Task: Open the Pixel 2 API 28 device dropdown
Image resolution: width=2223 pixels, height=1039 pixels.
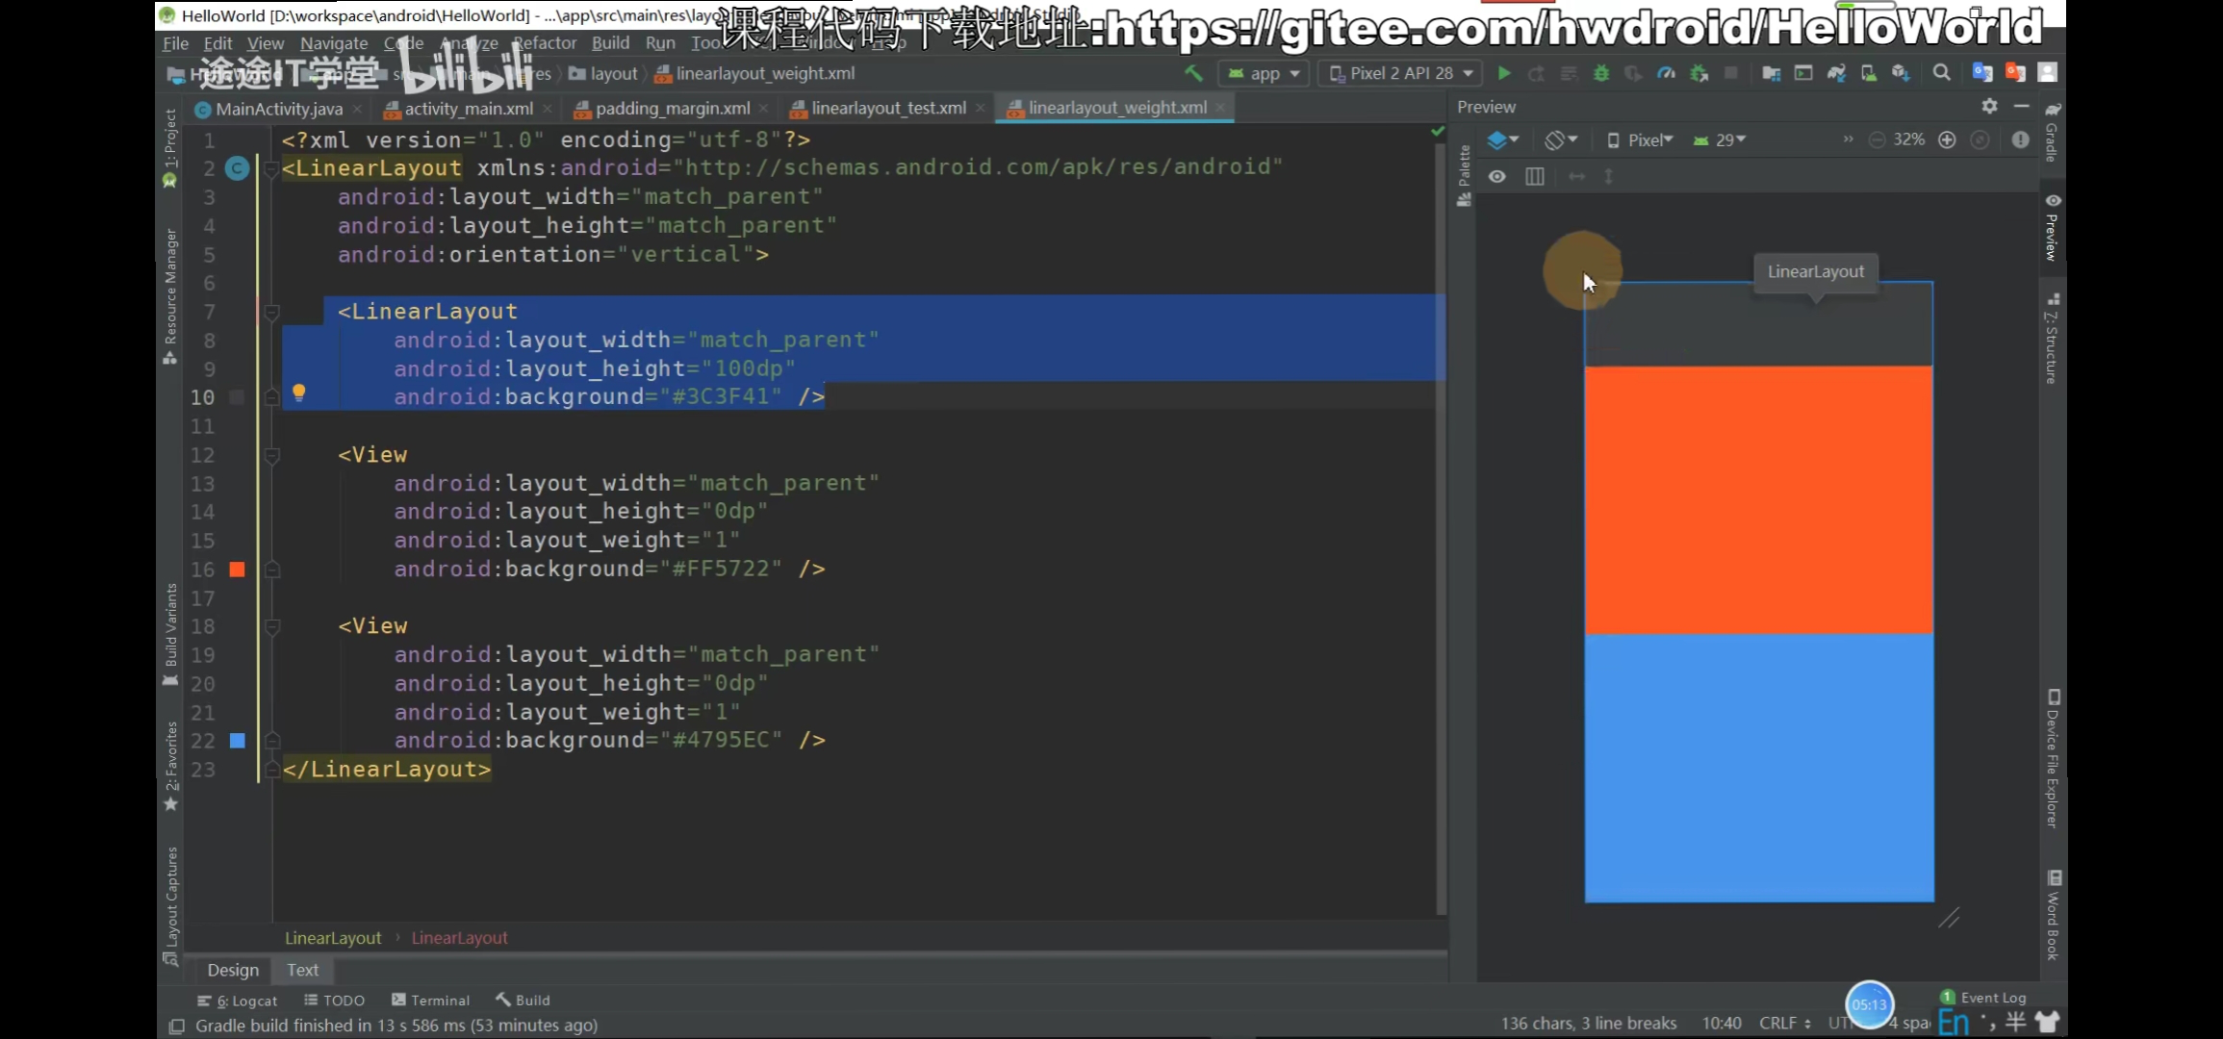Action: [1400, 73]
